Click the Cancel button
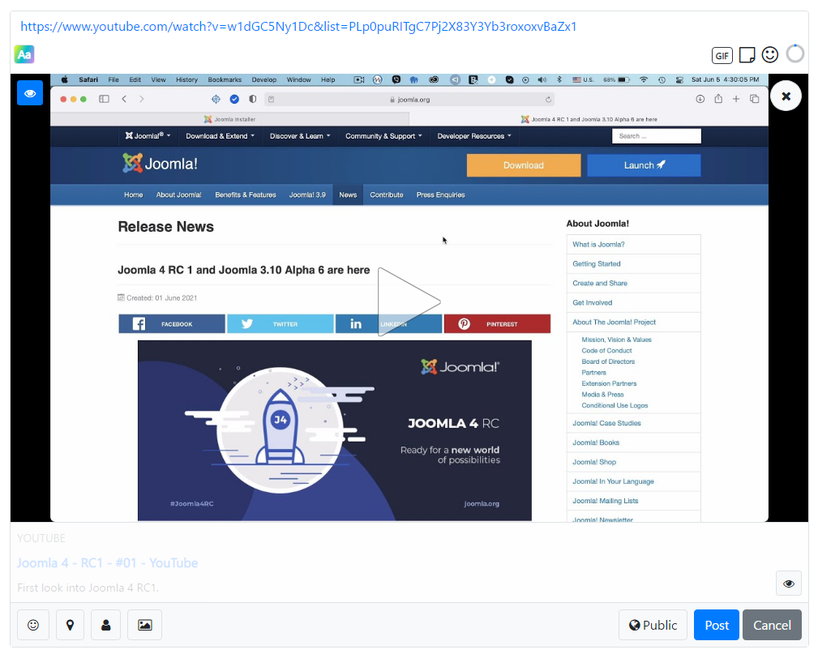The image size is (818, 654). pyautogui.click(x=772, y=625)
